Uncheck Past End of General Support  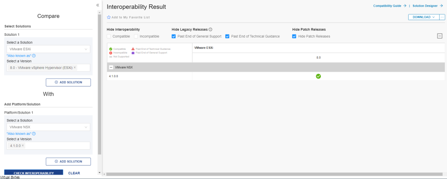(174, 36)
